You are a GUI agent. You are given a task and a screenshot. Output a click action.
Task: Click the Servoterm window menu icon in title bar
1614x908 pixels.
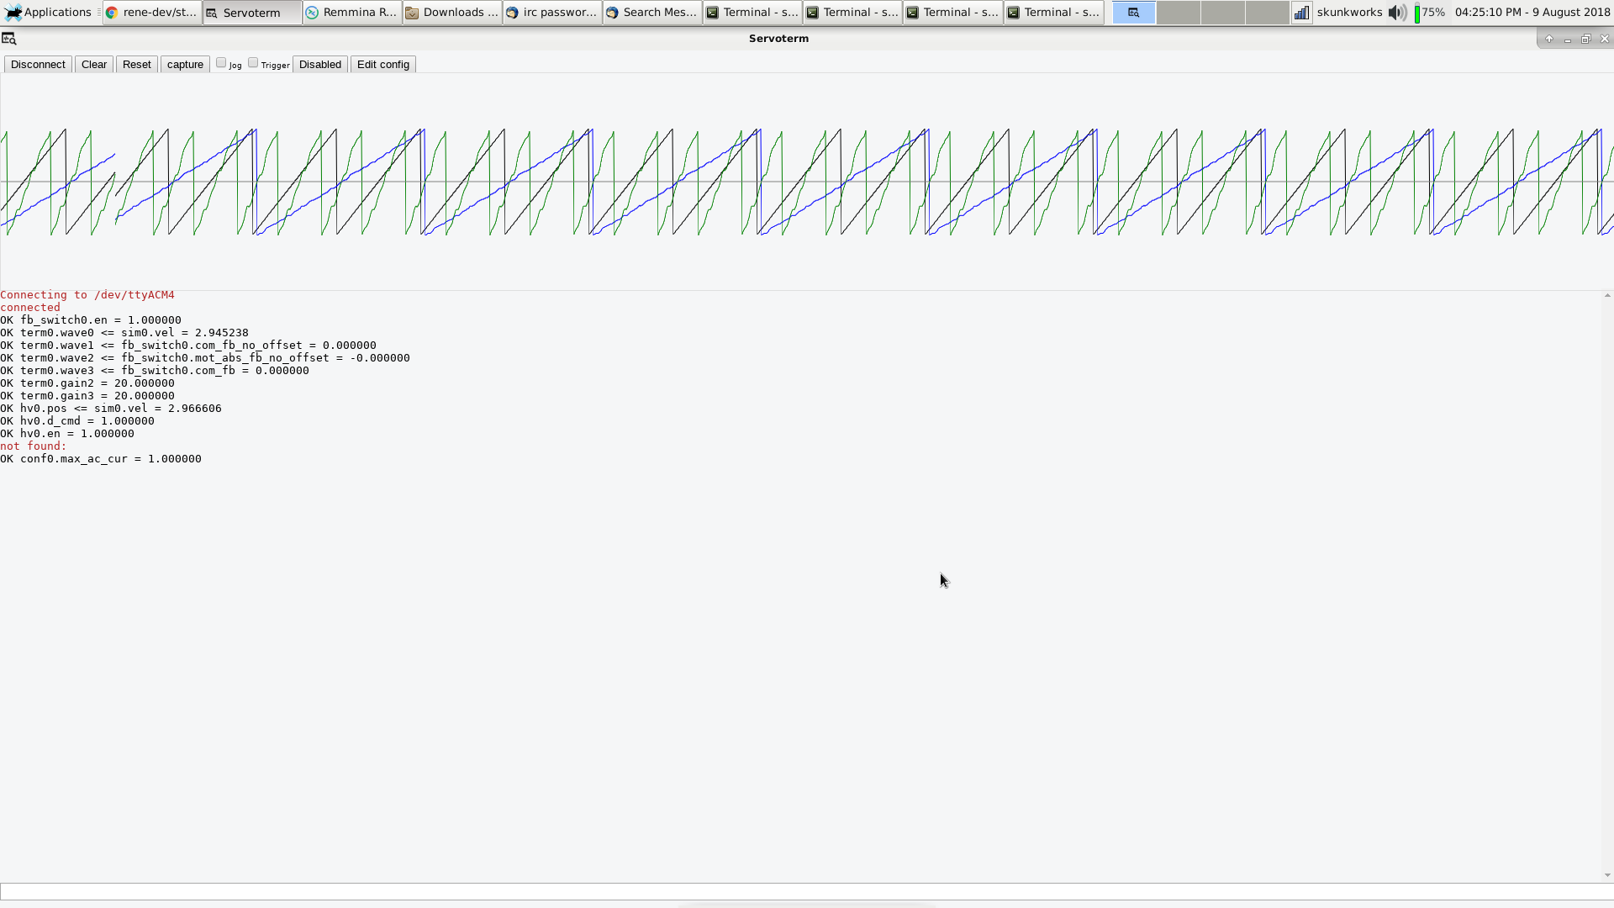[9, 39]
